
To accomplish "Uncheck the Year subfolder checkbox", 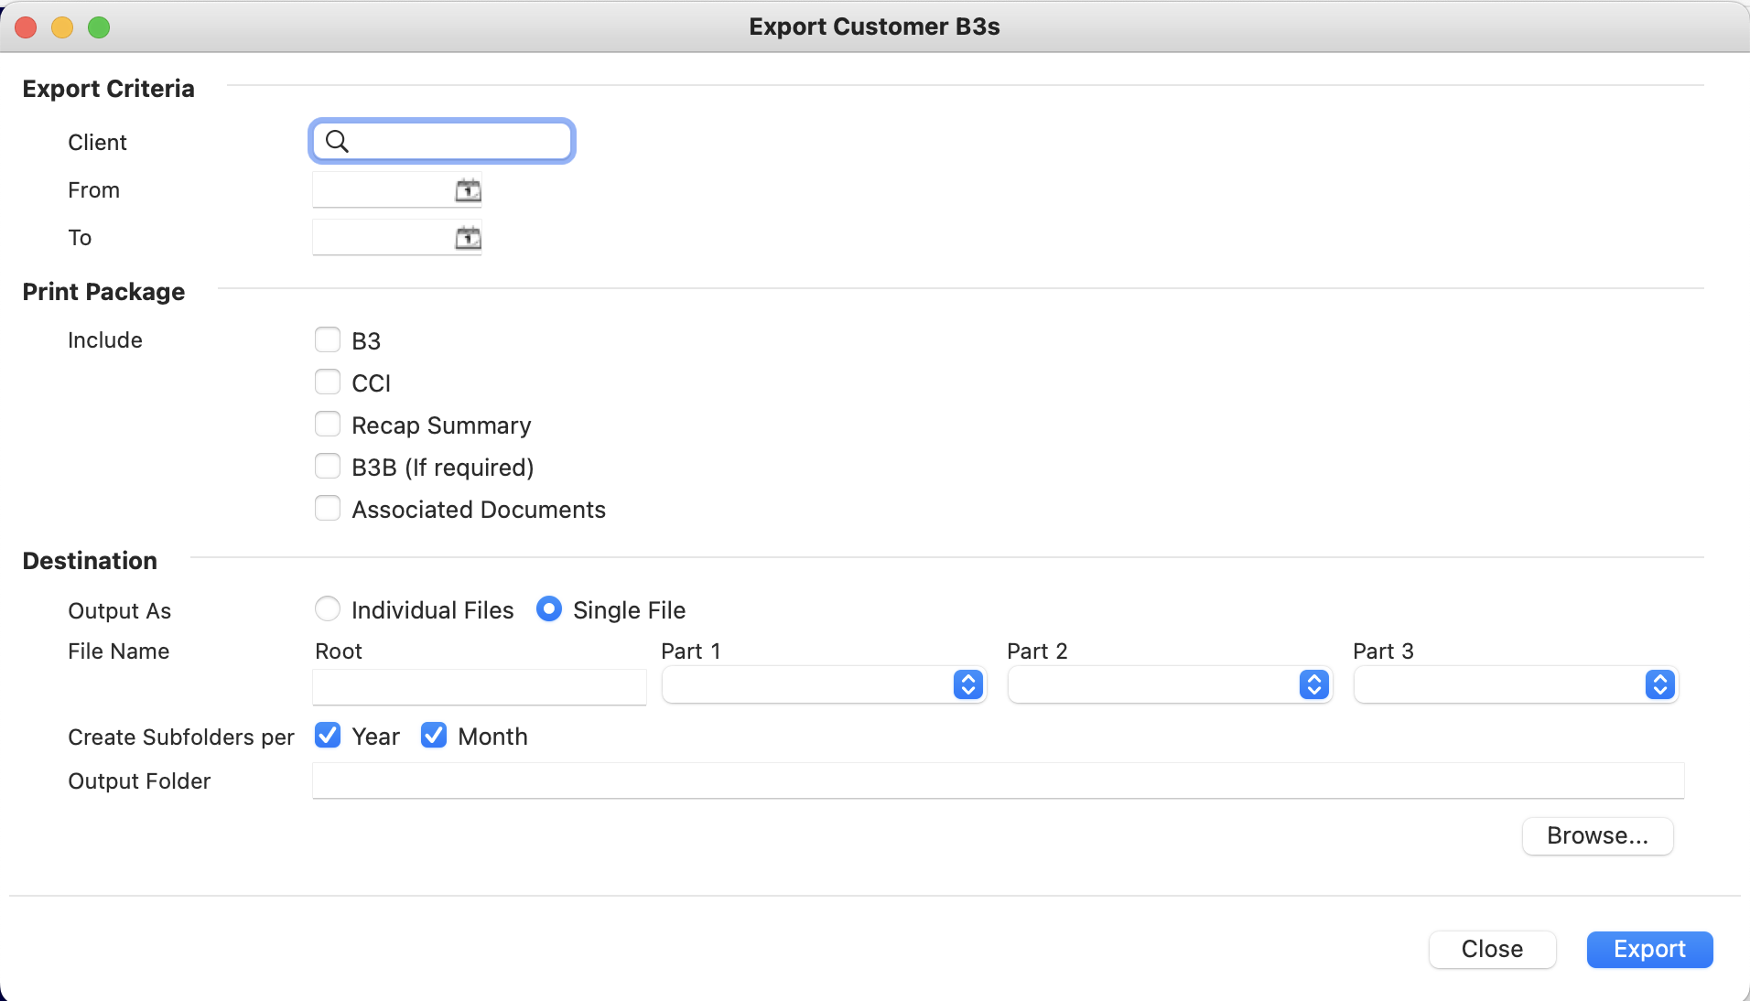I will coord(328,736).
